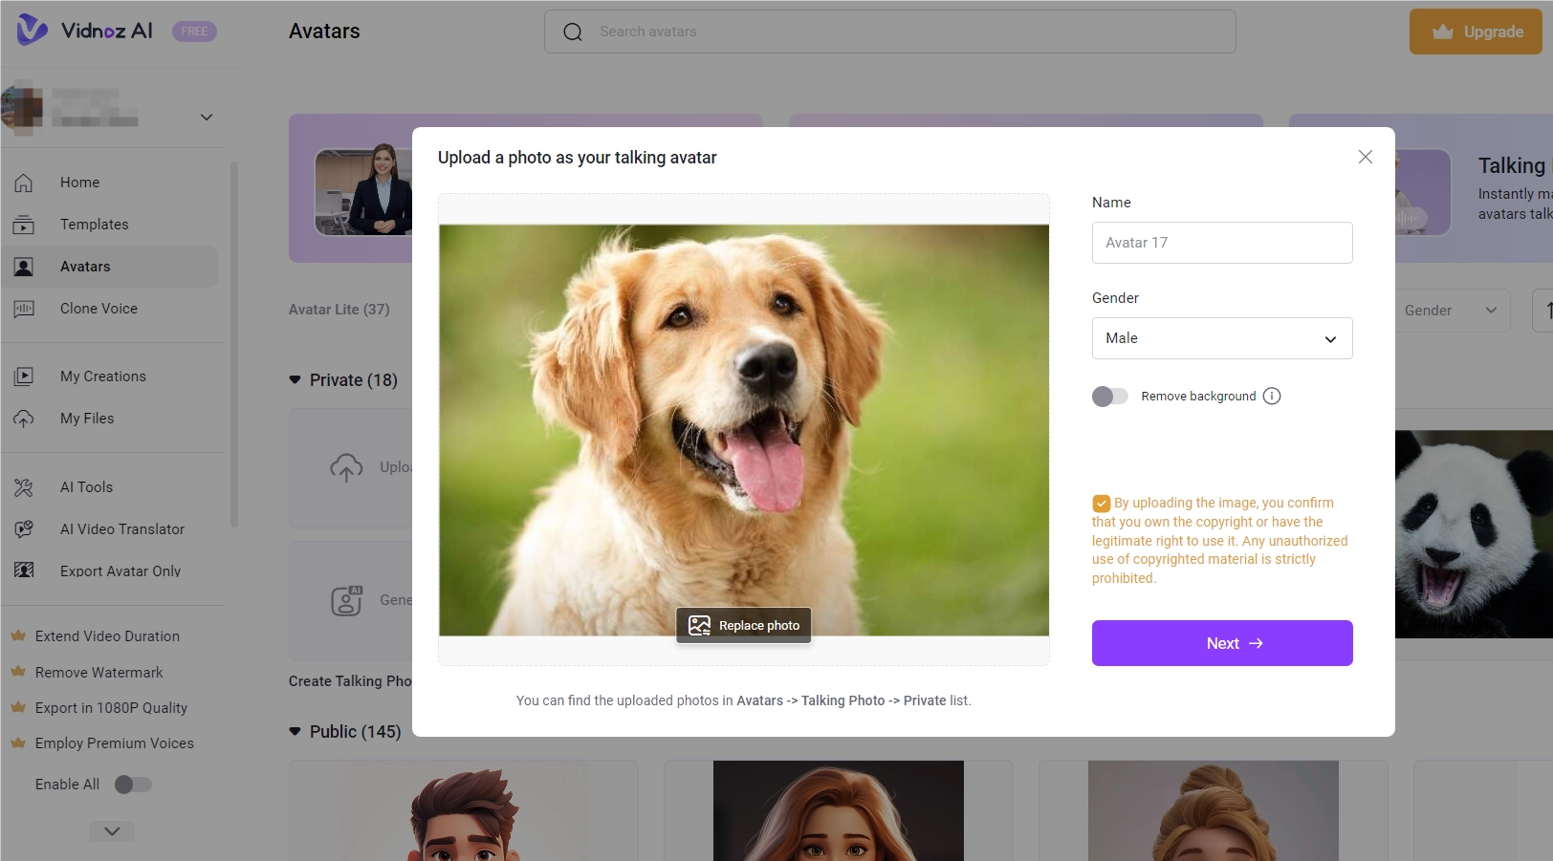
Task: Expand the account profile chevron
Action: point(207,118)
